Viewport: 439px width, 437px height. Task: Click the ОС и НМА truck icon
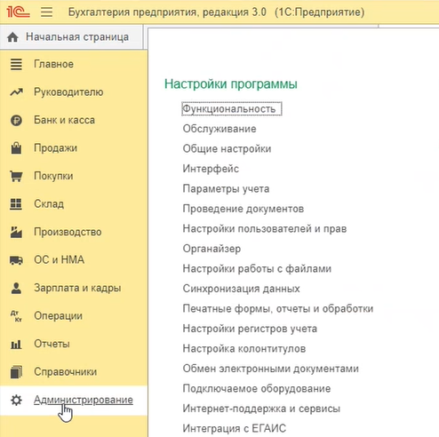pos(16,260)
